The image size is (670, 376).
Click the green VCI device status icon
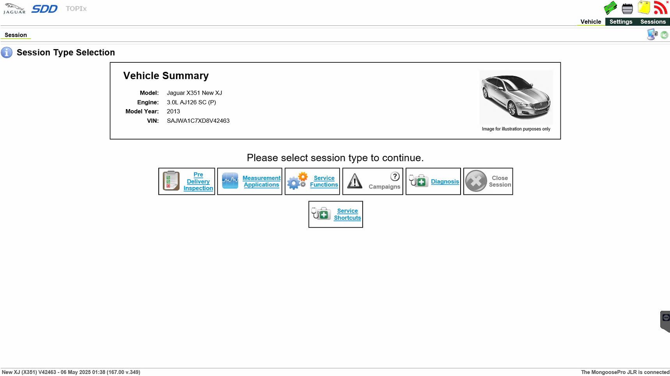pyautogui.click(x=610, y=8)
